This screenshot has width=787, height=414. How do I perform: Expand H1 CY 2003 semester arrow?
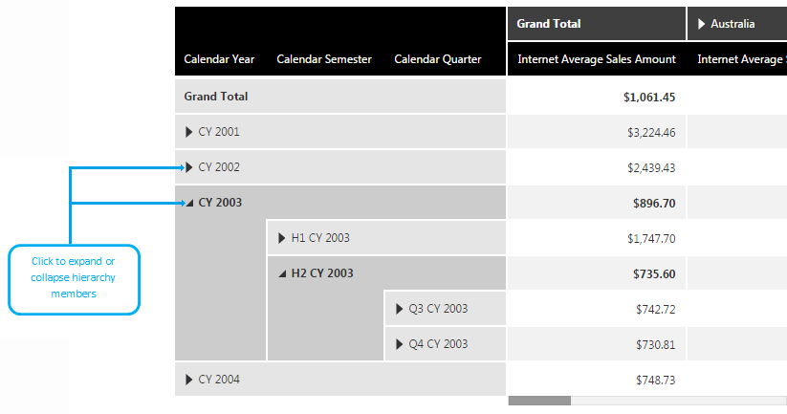281,238
